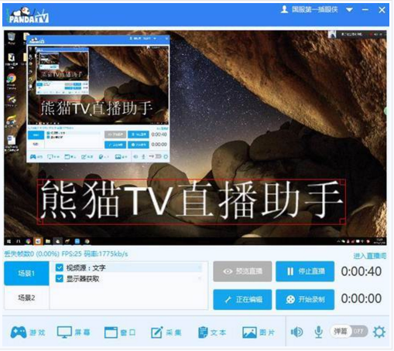
Task: Click the 开始录制 button
Action: (x=305, y=300)
